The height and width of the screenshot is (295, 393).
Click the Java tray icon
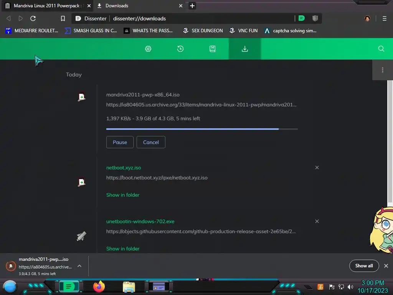320,287
